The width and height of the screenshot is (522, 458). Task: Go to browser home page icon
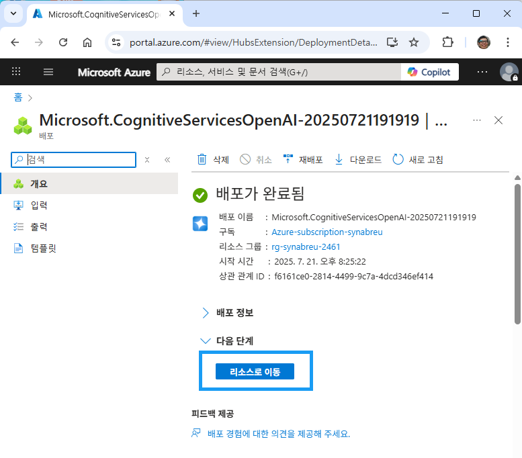[x=87, y=42]
